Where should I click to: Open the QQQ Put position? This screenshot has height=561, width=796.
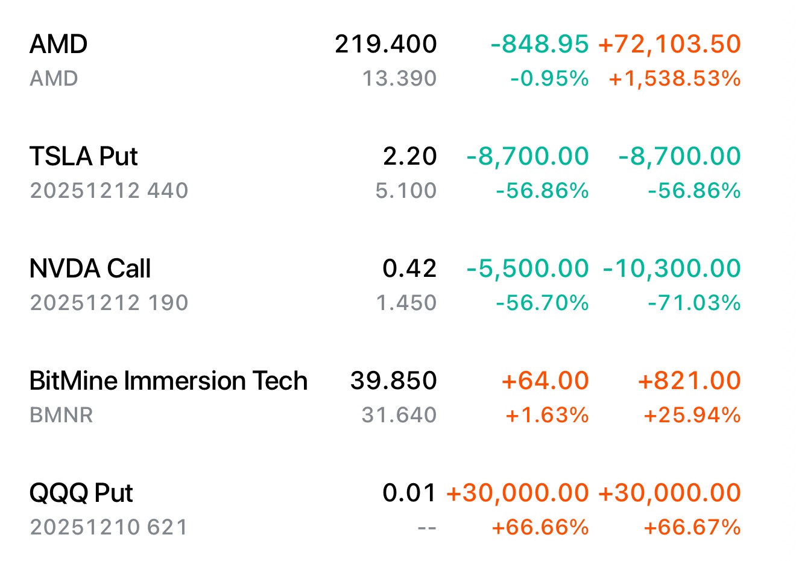(x=81, y=493)
